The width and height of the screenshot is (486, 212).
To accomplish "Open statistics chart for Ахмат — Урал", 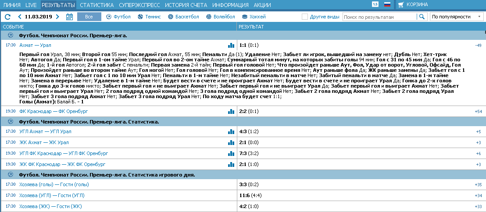I will point(231,46).
